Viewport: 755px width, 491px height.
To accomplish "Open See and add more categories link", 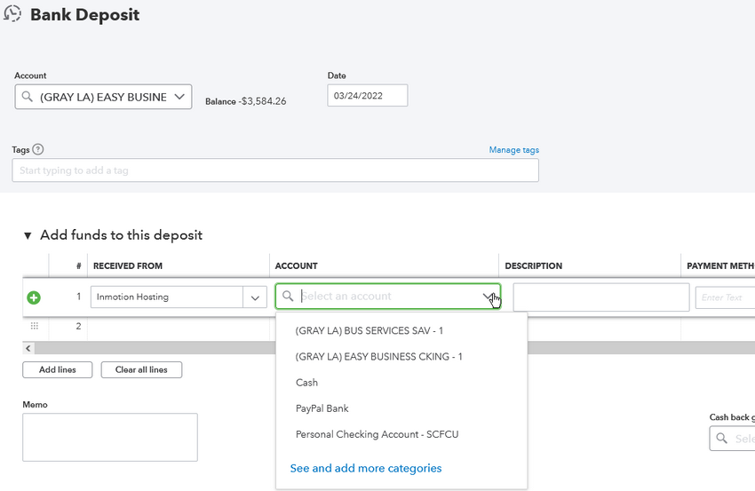I will click(365, 468).
